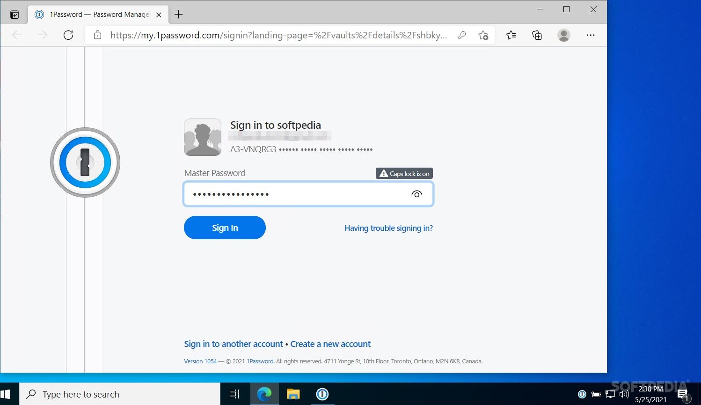This screenshot has width=701, height=405.
Task: Open the taskbar clock and date
Action: 651,394
